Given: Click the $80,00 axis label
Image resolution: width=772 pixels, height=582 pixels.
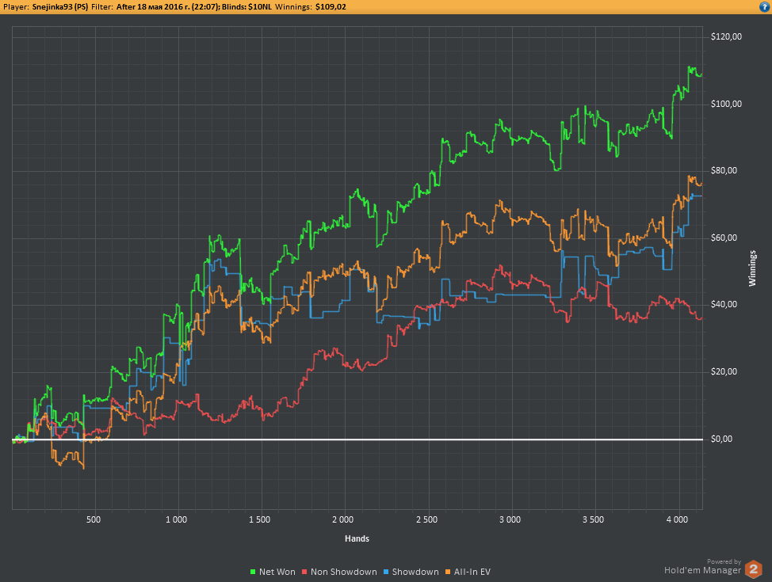Looking at the screenshot, I should [x=724, y=171].
